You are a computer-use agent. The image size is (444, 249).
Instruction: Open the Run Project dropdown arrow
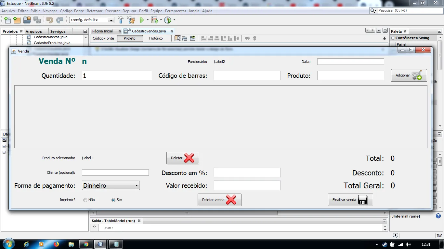pyautogui.click(x=148, y=20)
